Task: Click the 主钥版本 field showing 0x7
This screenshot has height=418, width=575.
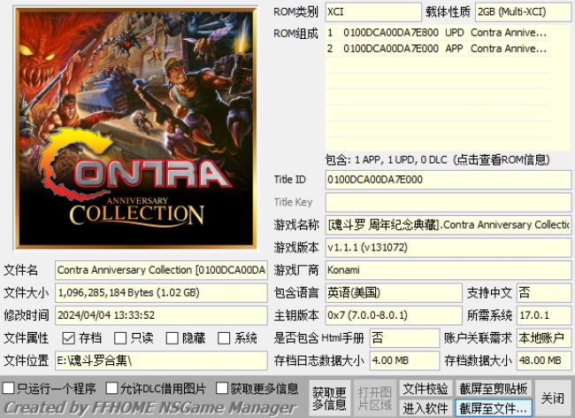Action: click(394, 315)
